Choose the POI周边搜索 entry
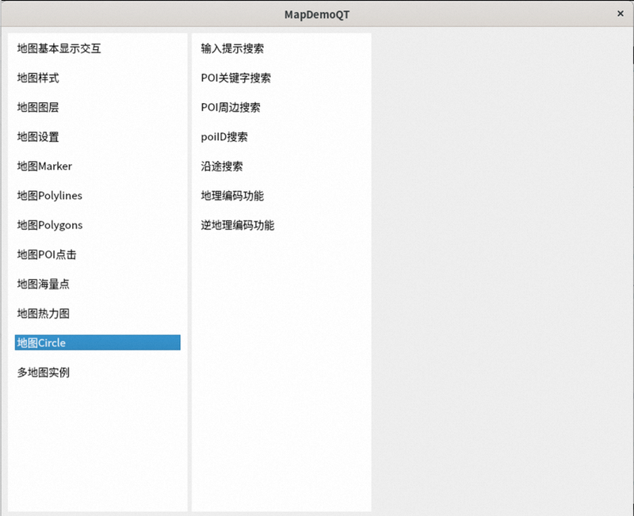 coord(281,108)
